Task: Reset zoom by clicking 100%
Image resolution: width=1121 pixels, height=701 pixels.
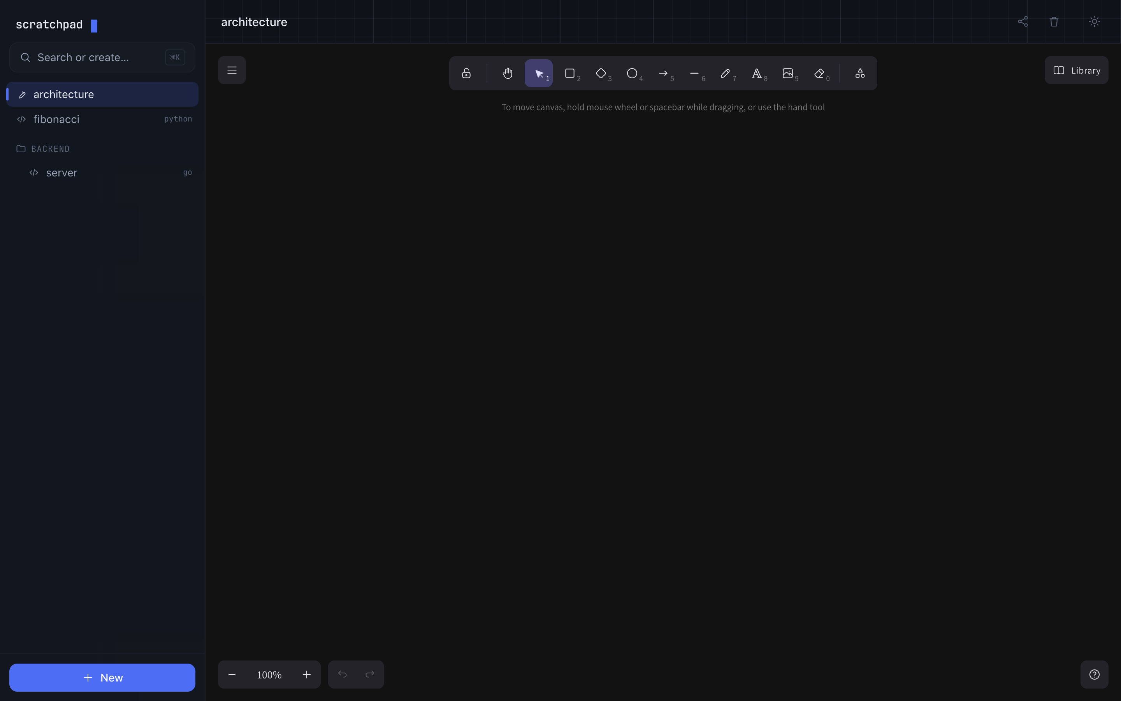Action: pos(269,675)
